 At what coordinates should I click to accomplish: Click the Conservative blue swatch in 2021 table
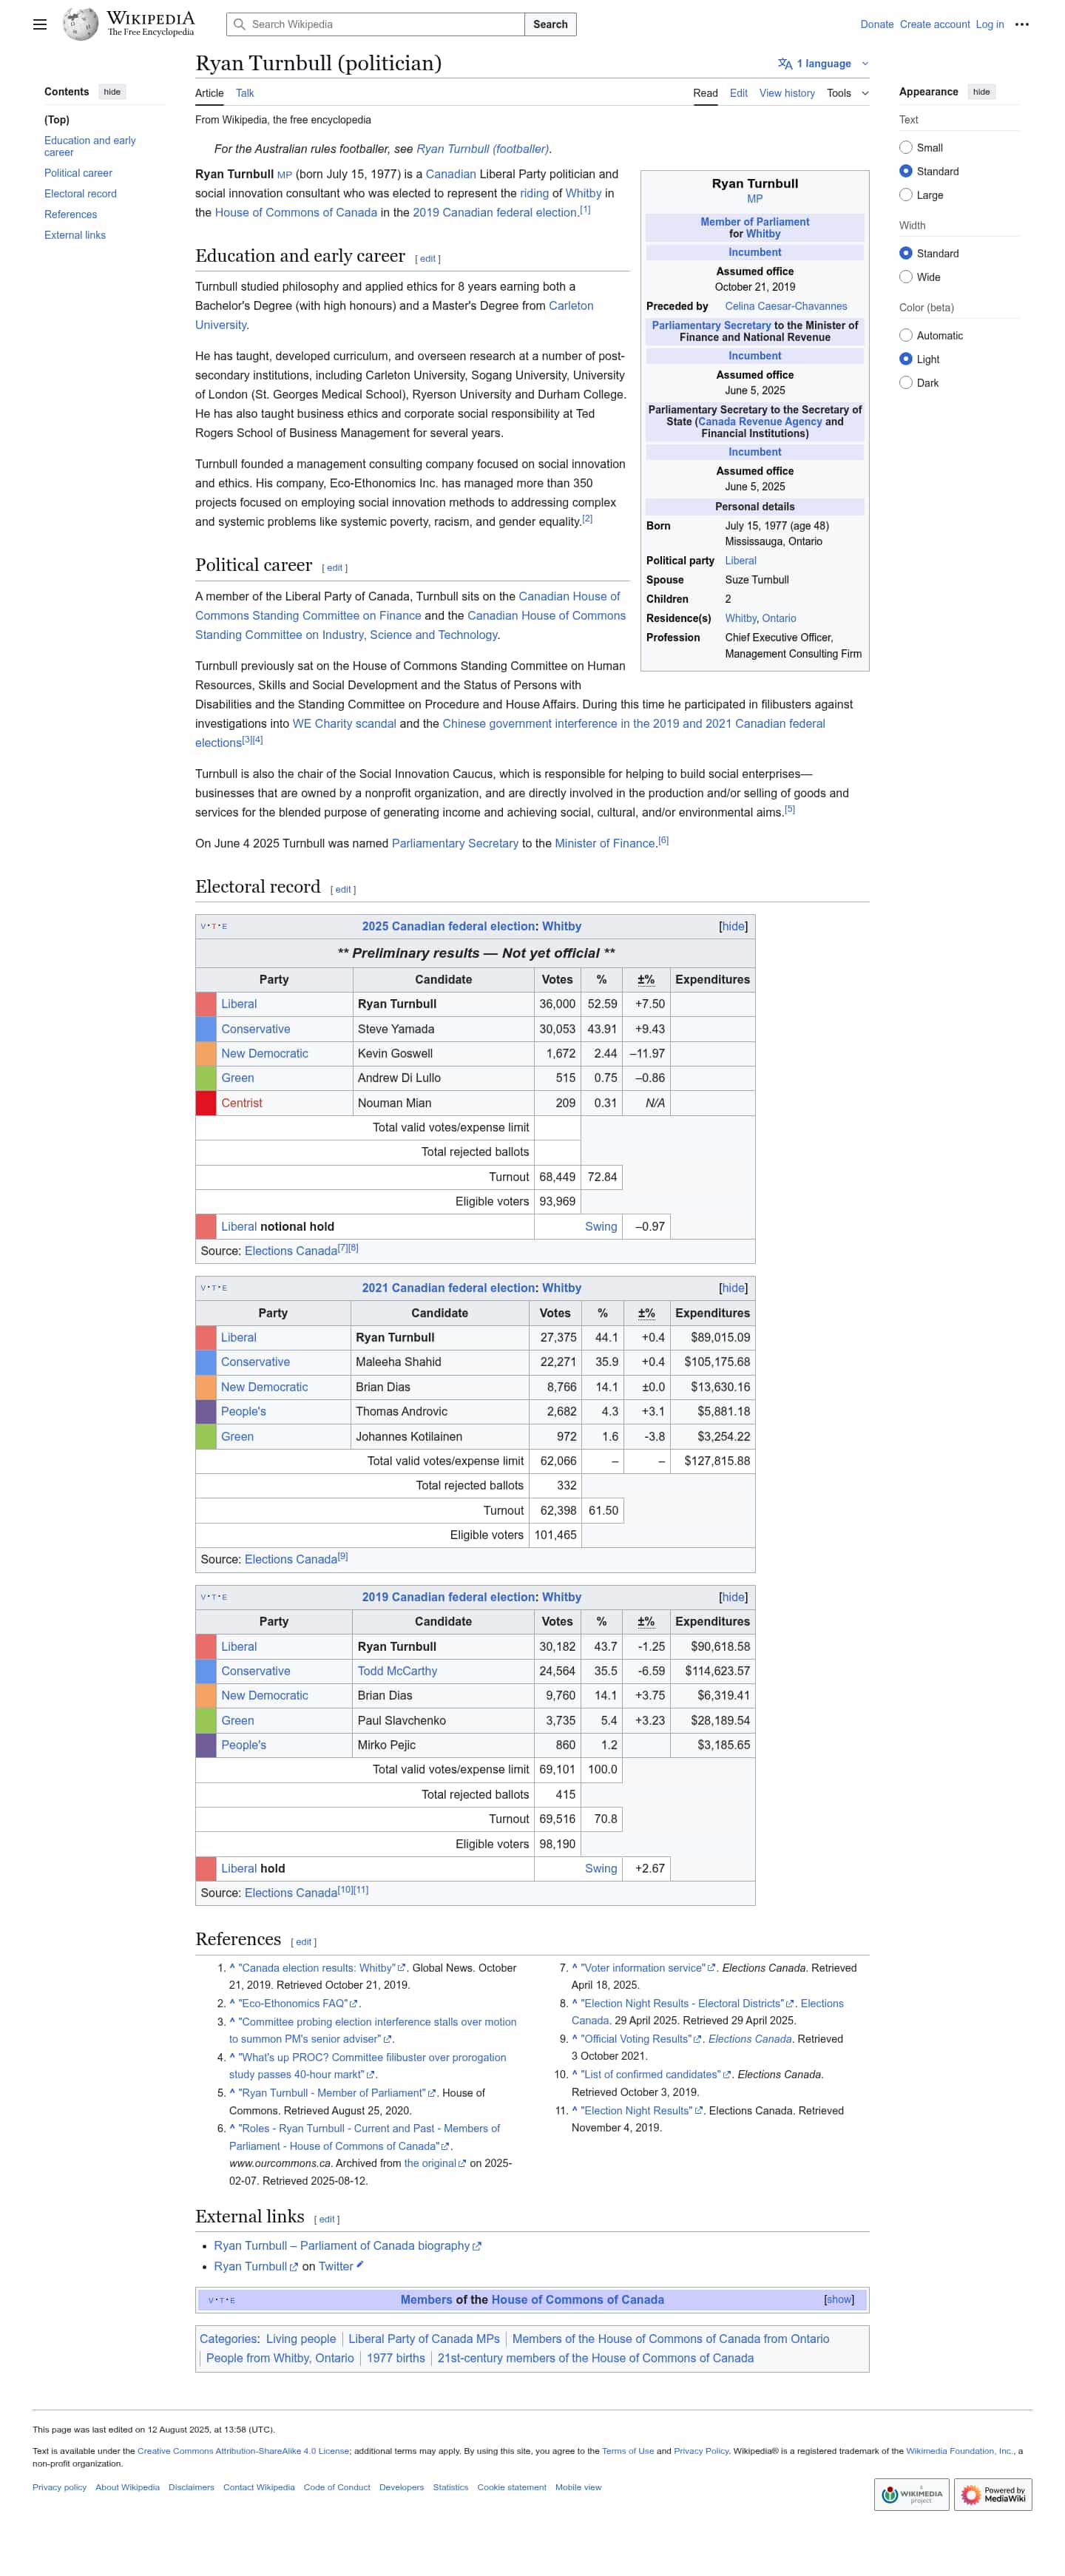click(x=206, y=1362)
